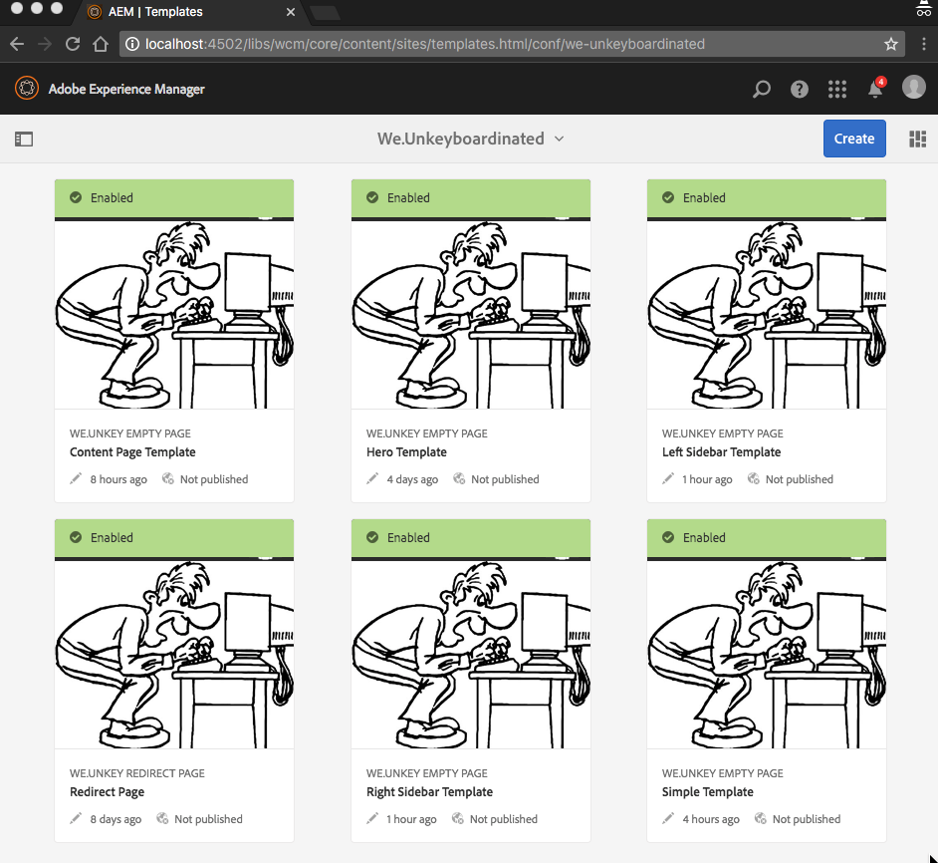
Task: Open the Simple Template thumbnail
Action: (x=767, y=654)
